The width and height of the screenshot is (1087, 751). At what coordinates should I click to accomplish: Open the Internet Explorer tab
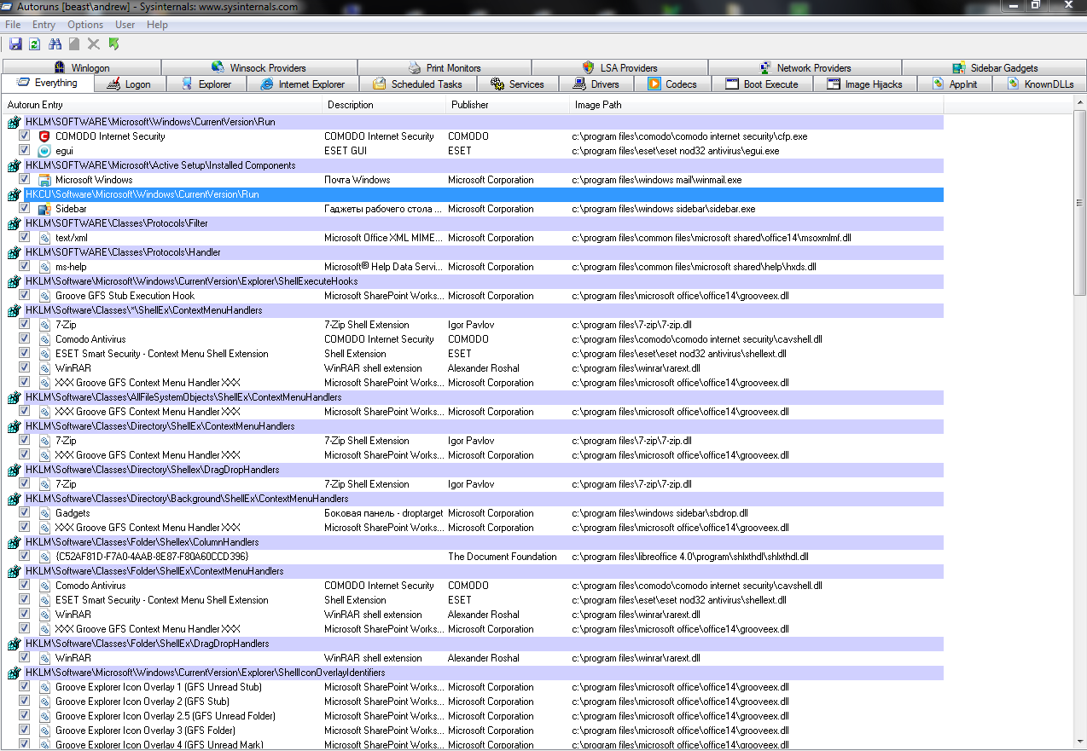click(303, 84)
